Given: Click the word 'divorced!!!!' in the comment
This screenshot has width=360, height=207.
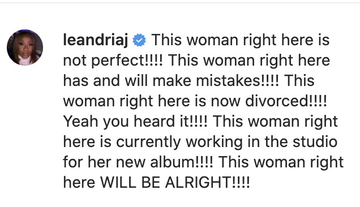Looking at the screenshot, I should 286,101.
